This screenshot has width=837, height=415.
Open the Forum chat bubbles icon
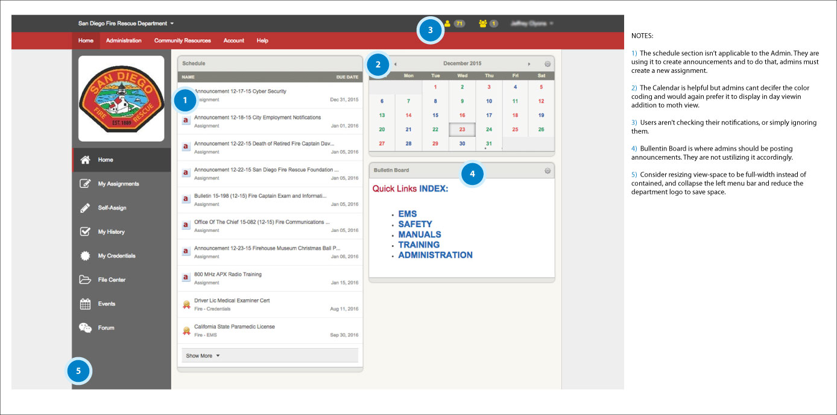click(x=86, y=328)
